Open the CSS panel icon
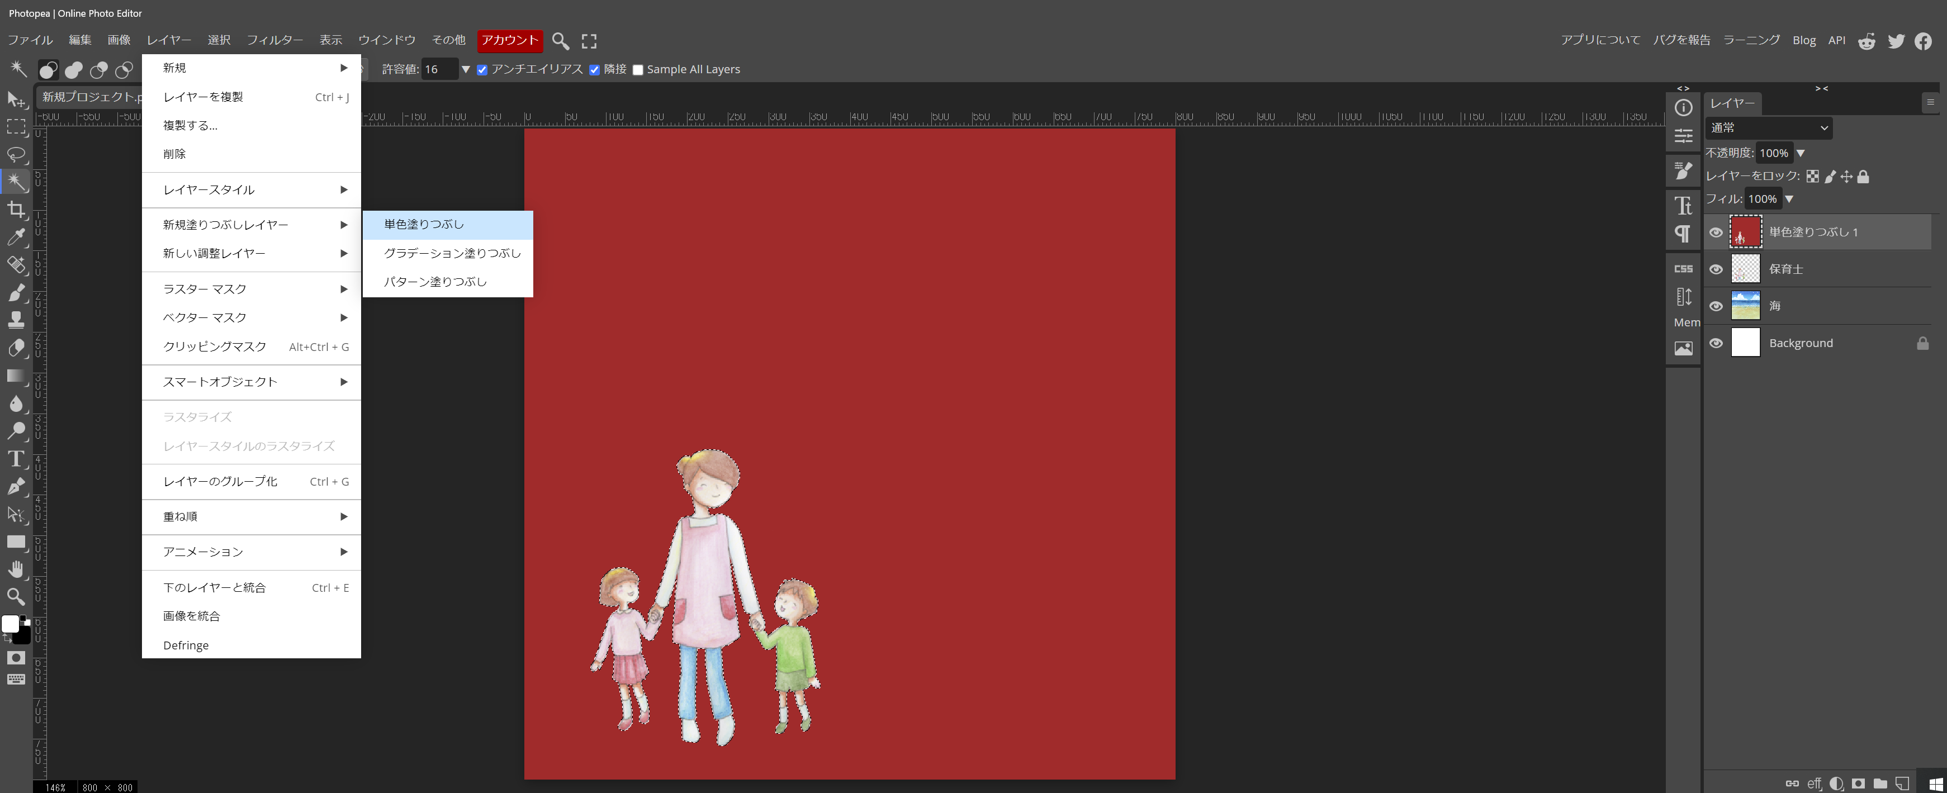The width and height of the screenshot is (1947, 793). tap(1683, 268)
